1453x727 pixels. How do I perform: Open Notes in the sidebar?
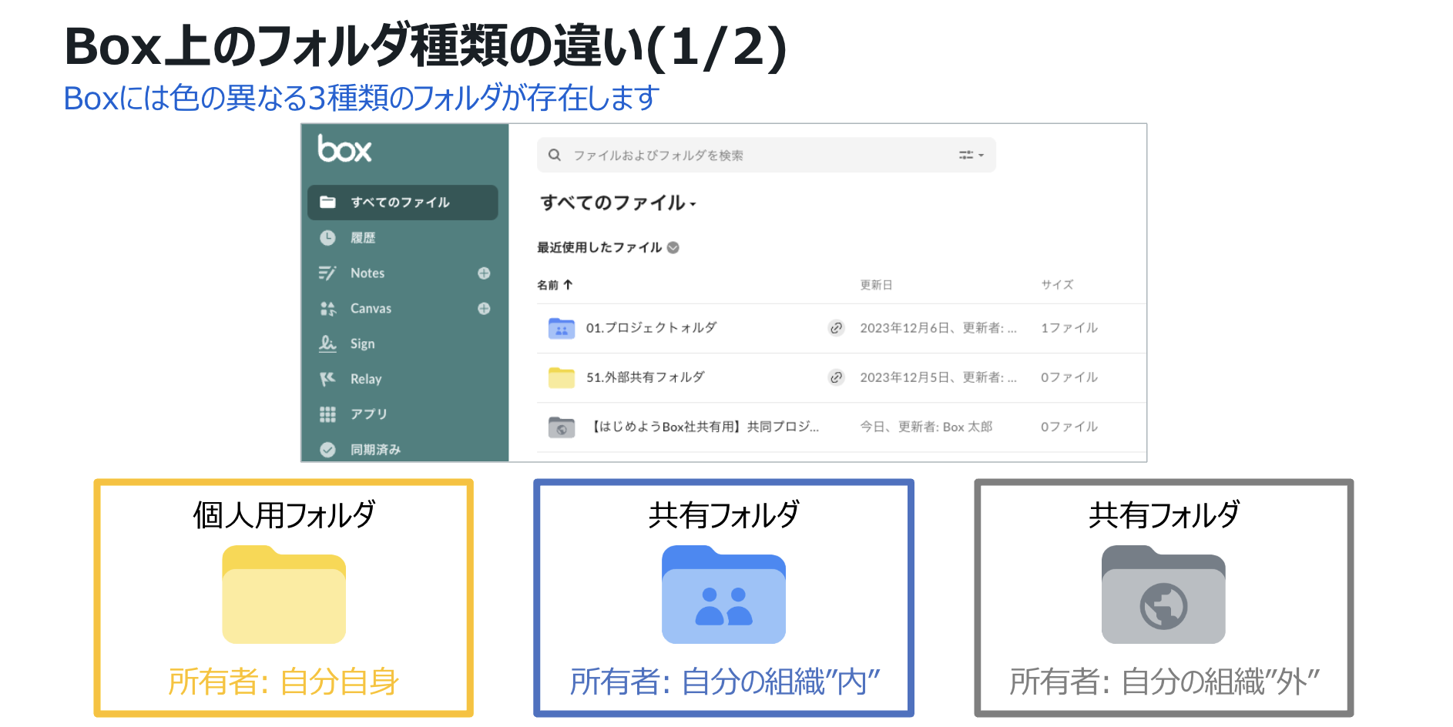coord(367,273)
